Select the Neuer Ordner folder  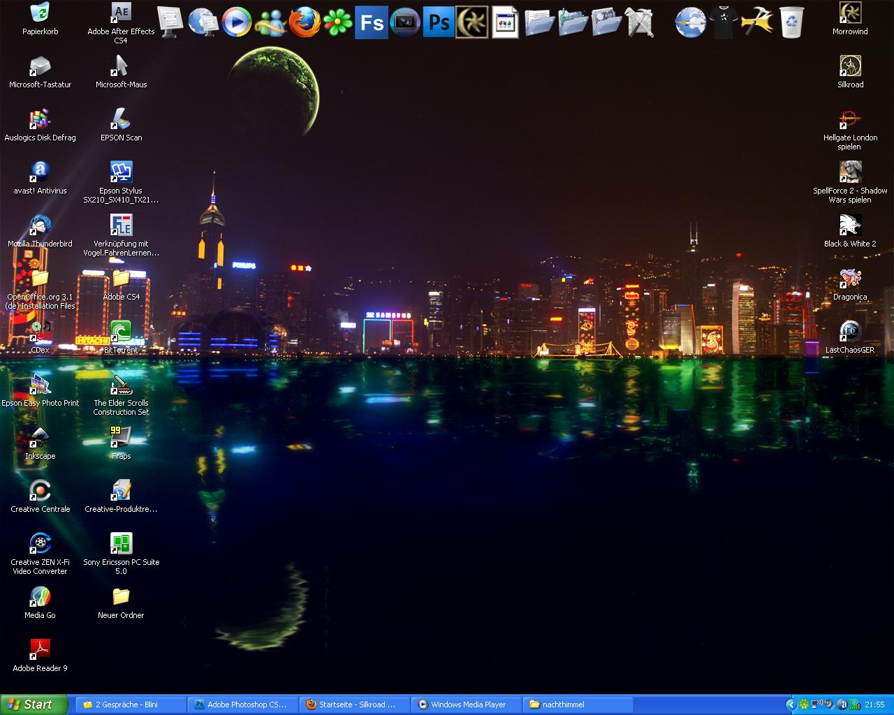click(121, 597)
